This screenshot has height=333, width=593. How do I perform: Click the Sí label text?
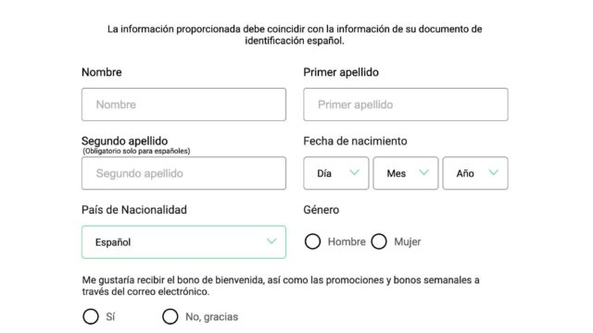[x=110, y=316]
